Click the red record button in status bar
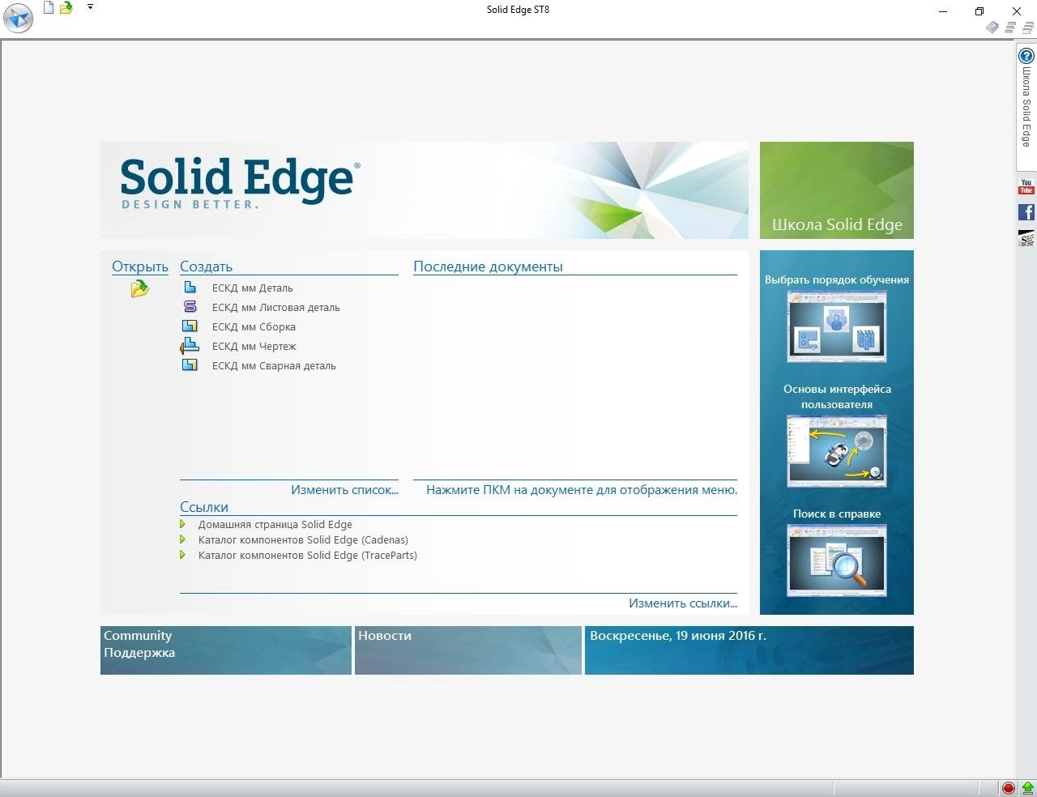Screen dimensions: 1037x797 tap(1009, 788)
